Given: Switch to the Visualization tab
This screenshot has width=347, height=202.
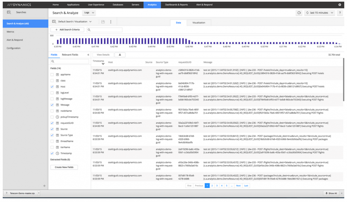Looking at the screenshot, I should (199, 23).
